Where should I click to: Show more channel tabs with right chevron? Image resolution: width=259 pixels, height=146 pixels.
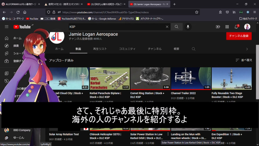(x=247, y=49)
